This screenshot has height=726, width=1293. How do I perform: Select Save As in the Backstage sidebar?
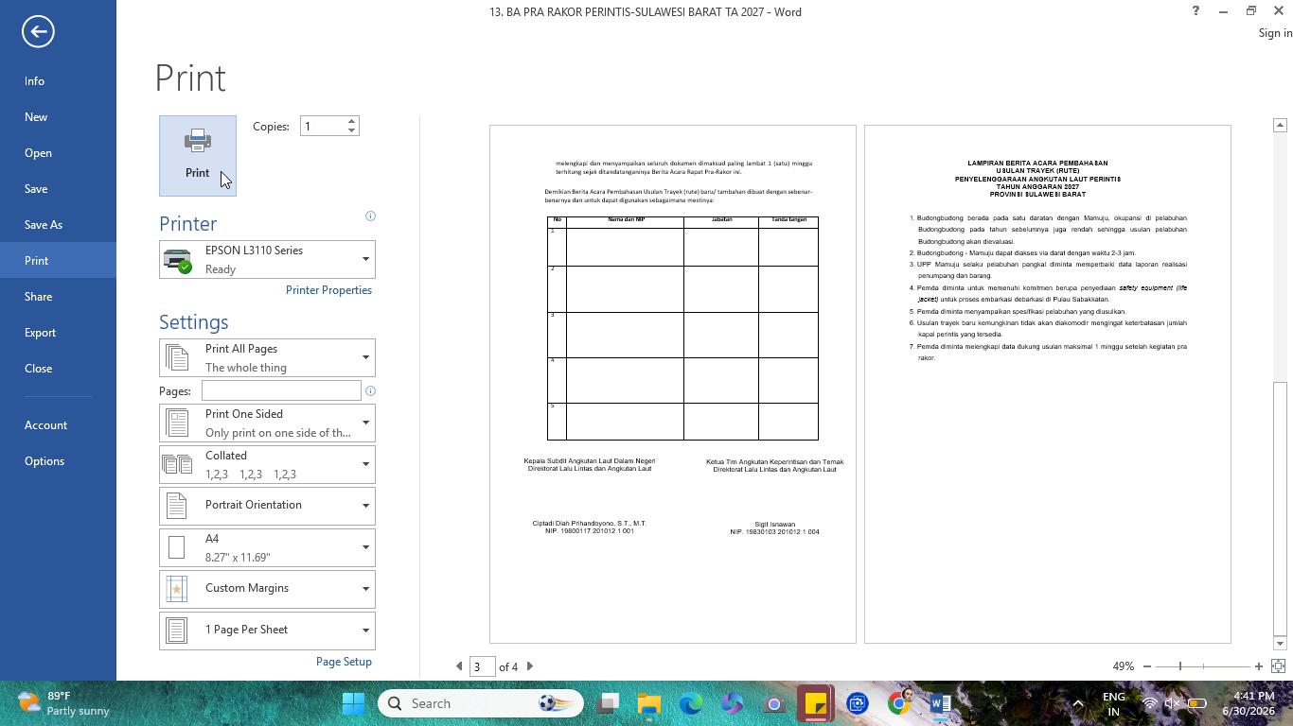point(58,225)
